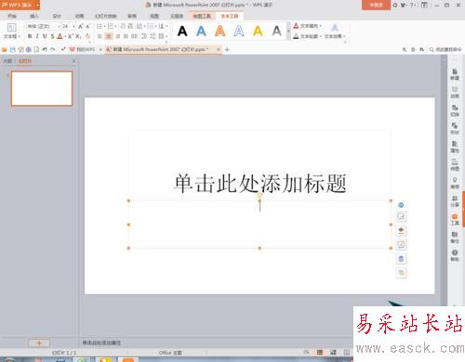Click floating shape fill icon

[401, 230]
